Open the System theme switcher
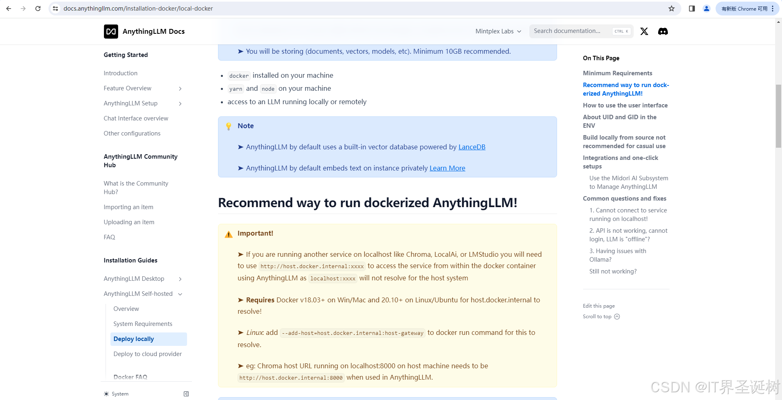Viewport: 782px width, 400px height. point(117,394)
